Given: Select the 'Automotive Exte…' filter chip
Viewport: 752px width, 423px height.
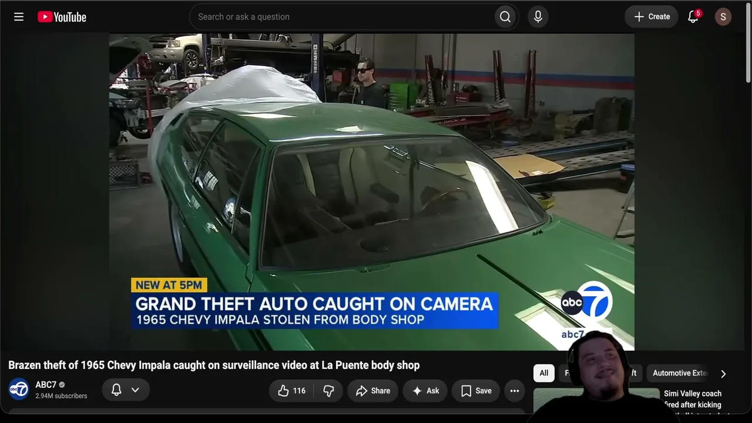Looking at the screenshot, I should point(679,373).
